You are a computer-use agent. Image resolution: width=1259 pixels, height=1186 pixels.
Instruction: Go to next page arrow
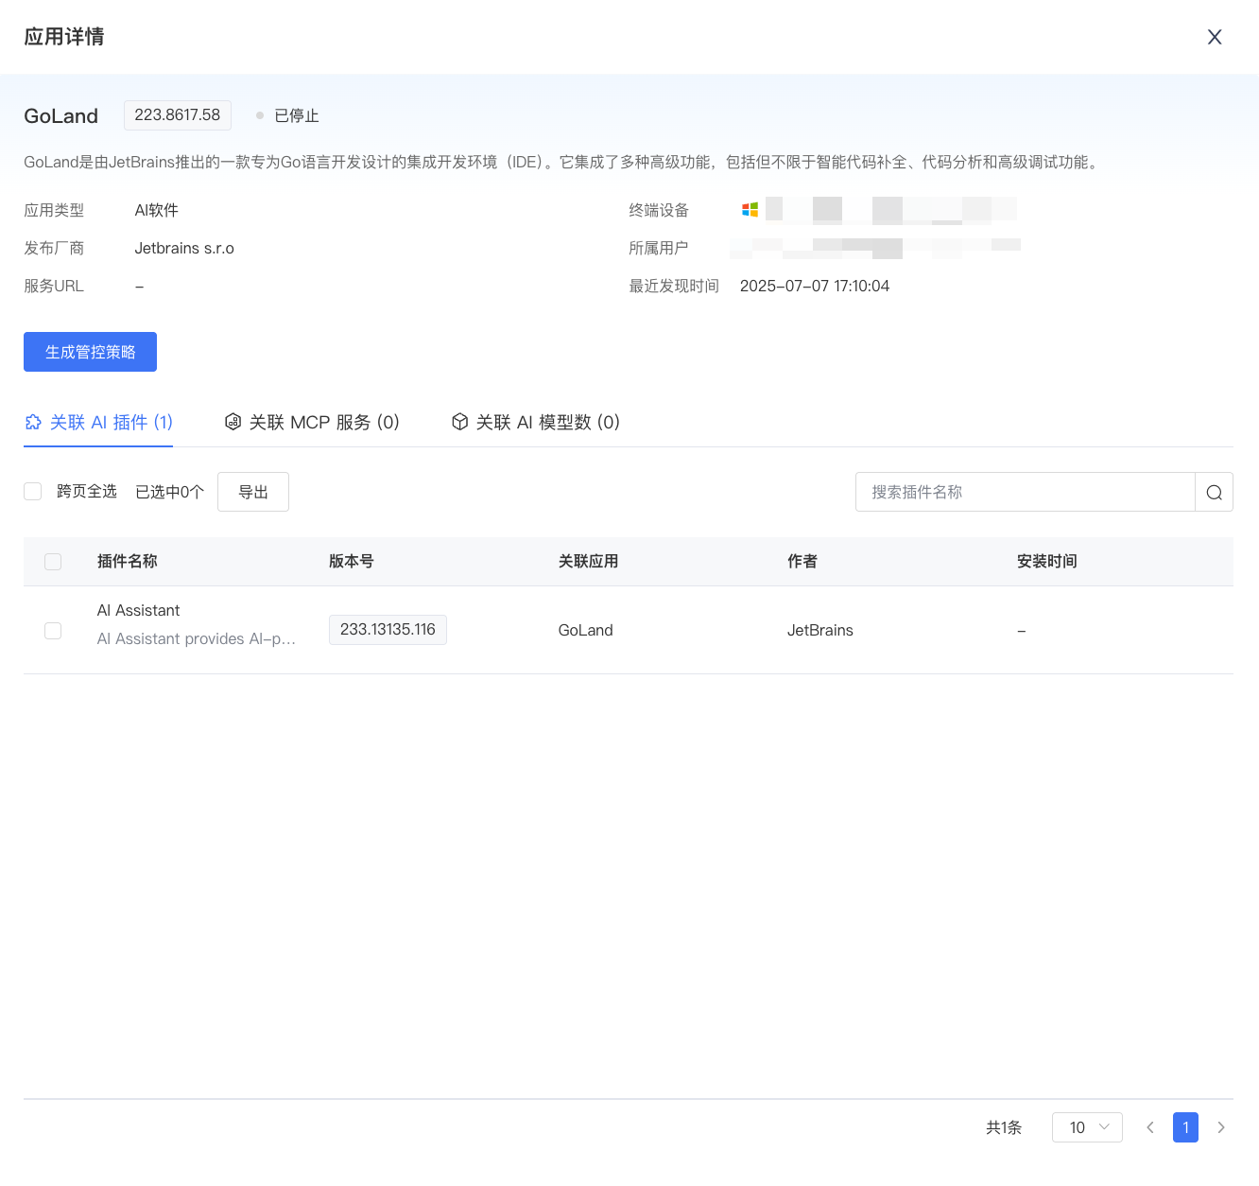click(x=1221, y=1127)
